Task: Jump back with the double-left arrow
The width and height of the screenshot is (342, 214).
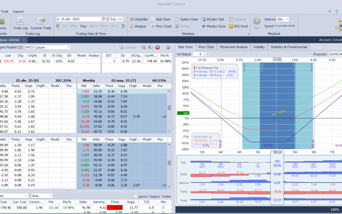Action: [58, 26]
